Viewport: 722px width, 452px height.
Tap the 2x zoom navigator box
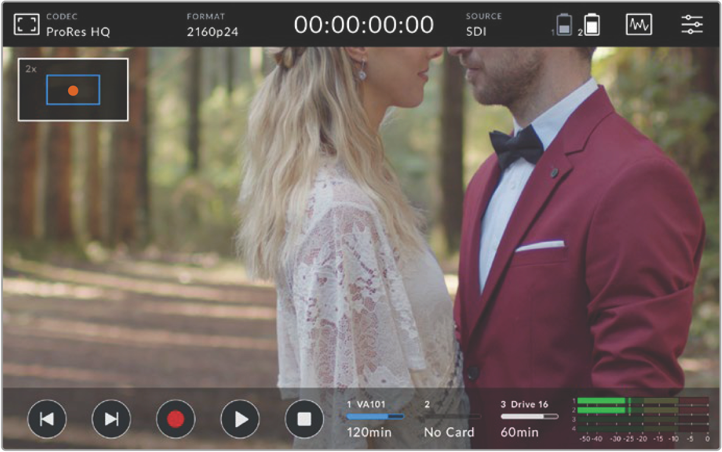[73, 89]
